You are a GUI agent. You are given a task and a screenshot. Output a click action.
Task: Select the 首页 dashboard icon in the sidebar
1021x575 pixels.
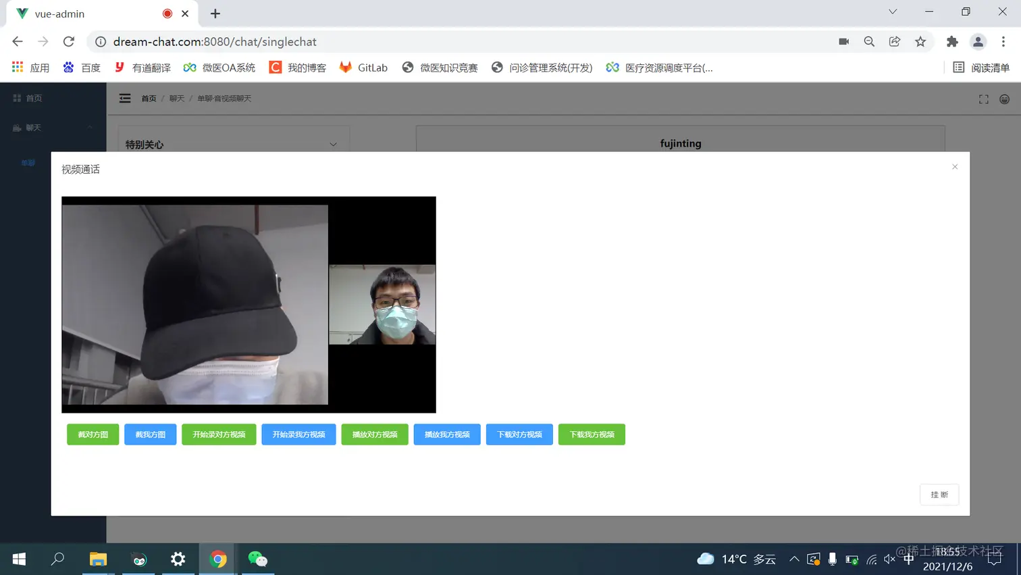point(16,97)
